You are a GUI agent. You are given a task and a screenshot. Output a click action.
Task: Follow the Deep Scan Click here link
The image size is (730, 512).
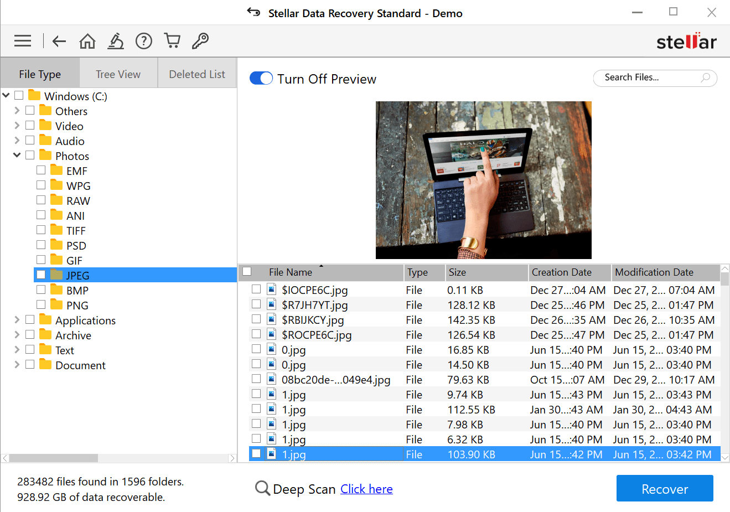(366, 489)
